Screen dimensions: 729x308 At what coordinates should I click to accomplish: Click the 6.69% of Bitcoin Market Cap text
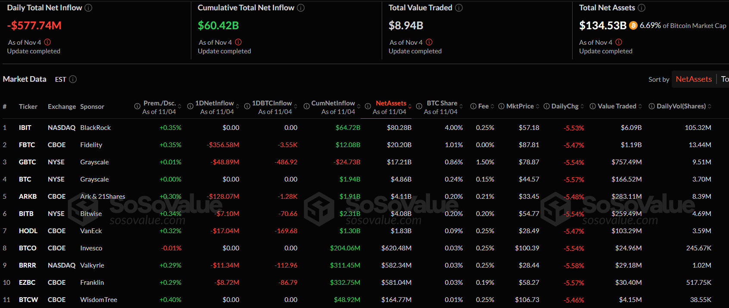point(683,25)
